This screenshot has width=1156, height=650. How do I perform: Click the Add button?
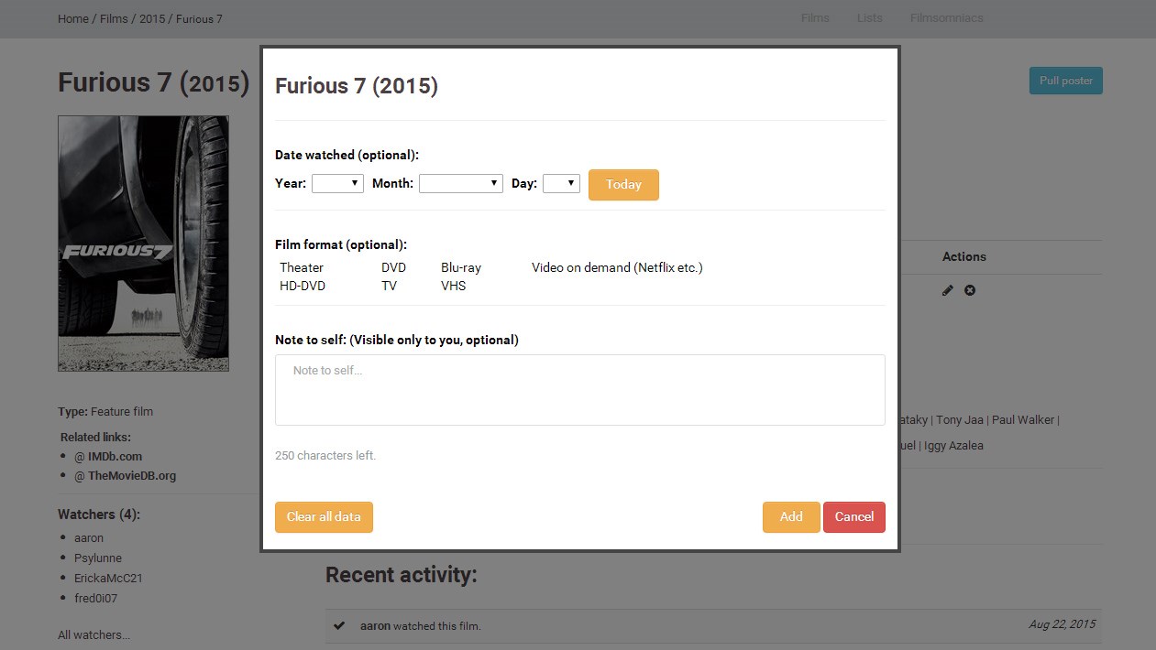click(791, 516)
